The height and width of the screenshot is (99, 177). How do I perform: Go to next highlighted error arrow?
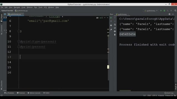108,18
